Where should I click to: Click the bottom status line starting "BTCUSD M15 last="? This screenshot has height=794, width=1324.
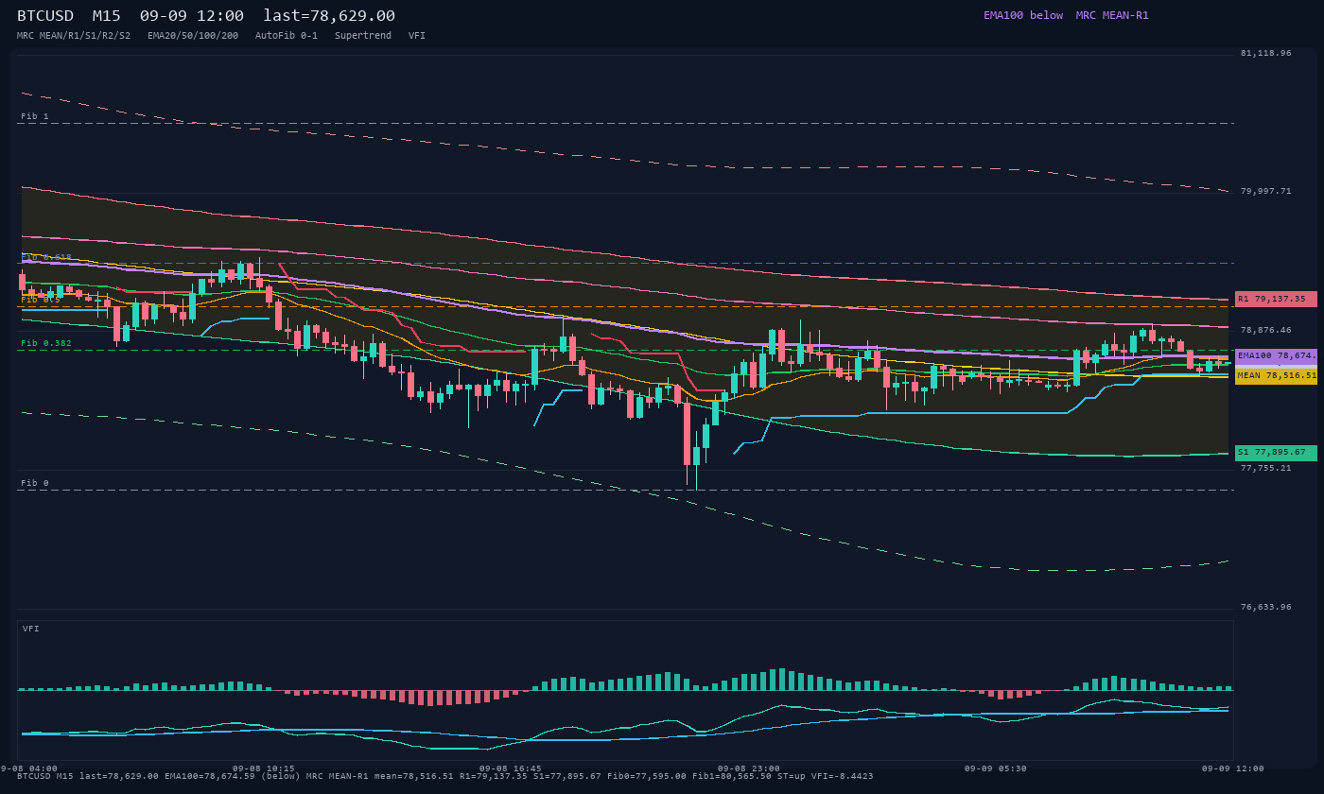(x=445, y=777)
